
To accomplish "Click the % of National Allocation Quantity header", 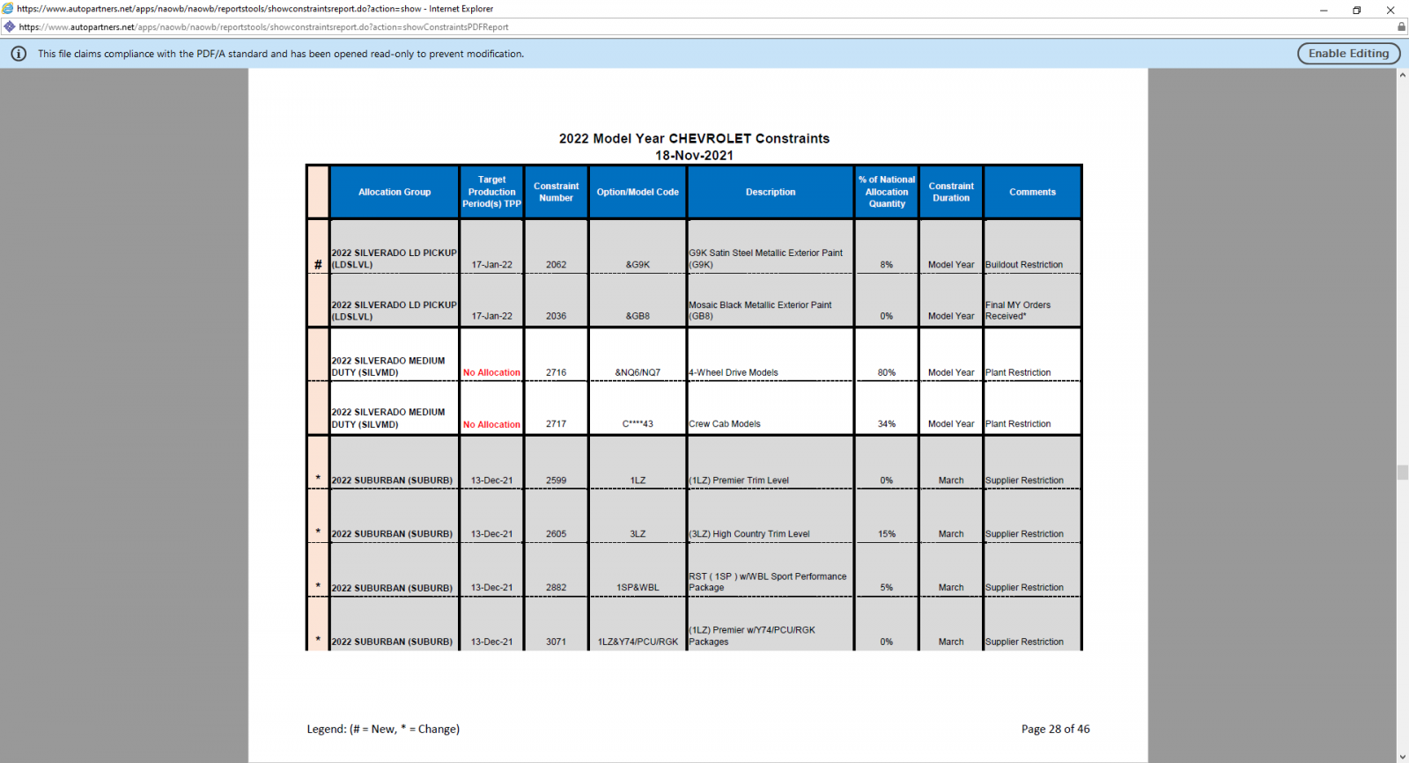I will point(887,192).
